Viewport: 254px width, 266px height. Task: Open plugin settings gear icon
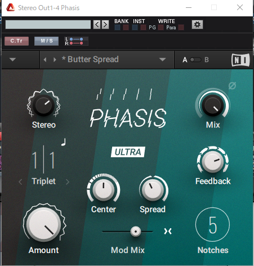coord(197,24)
